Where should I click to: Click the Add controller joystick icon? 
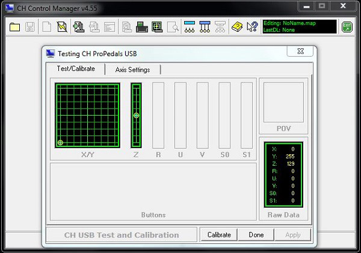[x=79, y=27]
